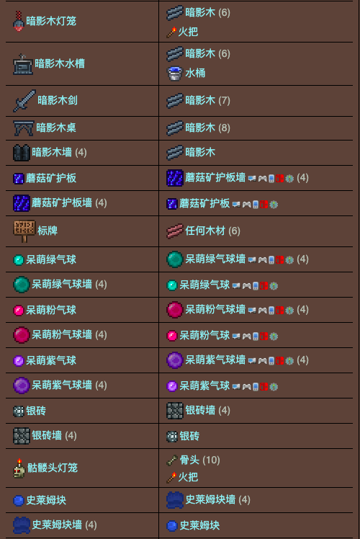
Task: Open the 银砖 result link in left column
Action: pyautogui.click(x=36, y=411)
